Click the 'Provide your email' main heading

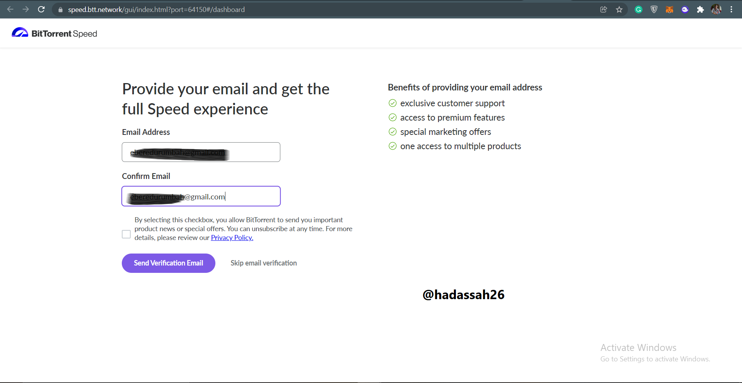tap(226, 99)
